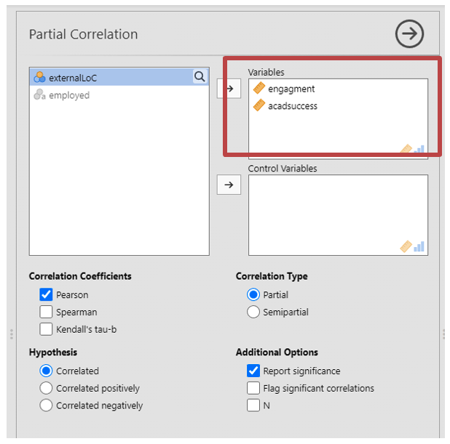Enable Spearman correlation coefficient
The width and height of the screenshot is (450, 444).
pos(47,312)
